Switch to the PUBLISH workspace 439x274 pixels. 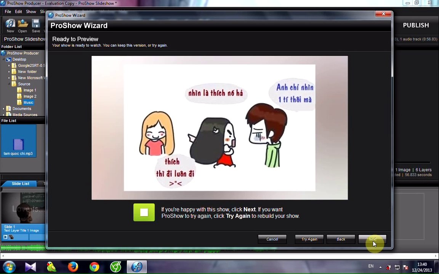pos(416,25)
